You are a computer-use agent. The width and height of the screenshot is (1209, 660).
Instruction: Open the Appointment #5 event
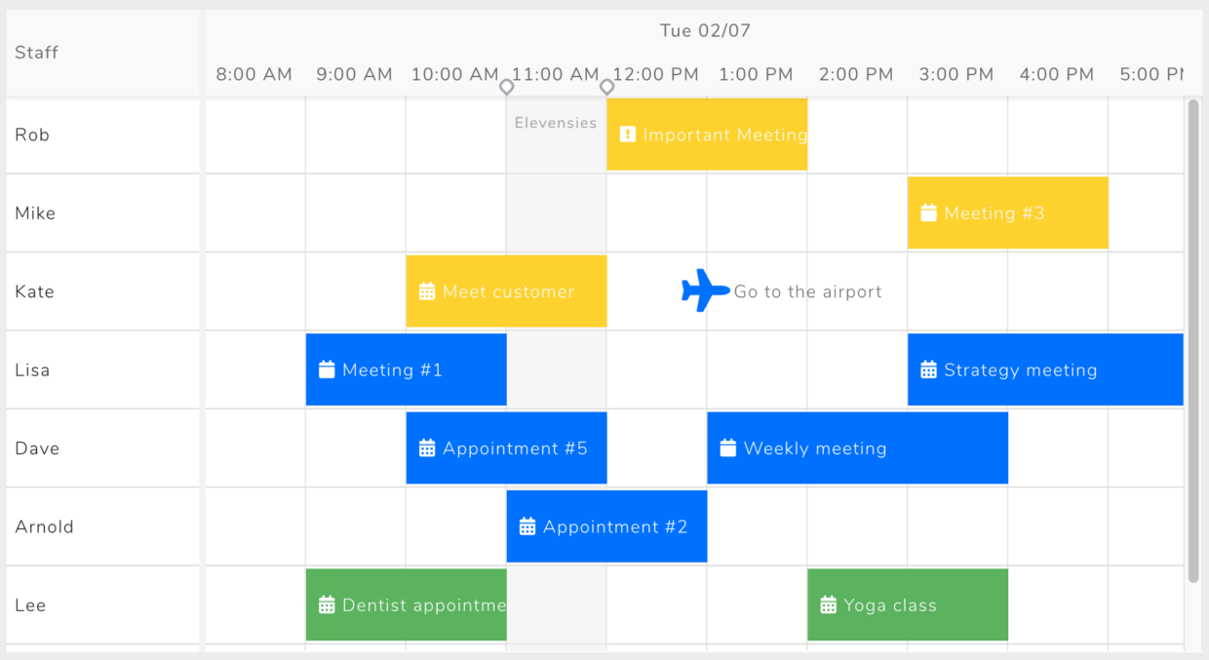point(506,447)
